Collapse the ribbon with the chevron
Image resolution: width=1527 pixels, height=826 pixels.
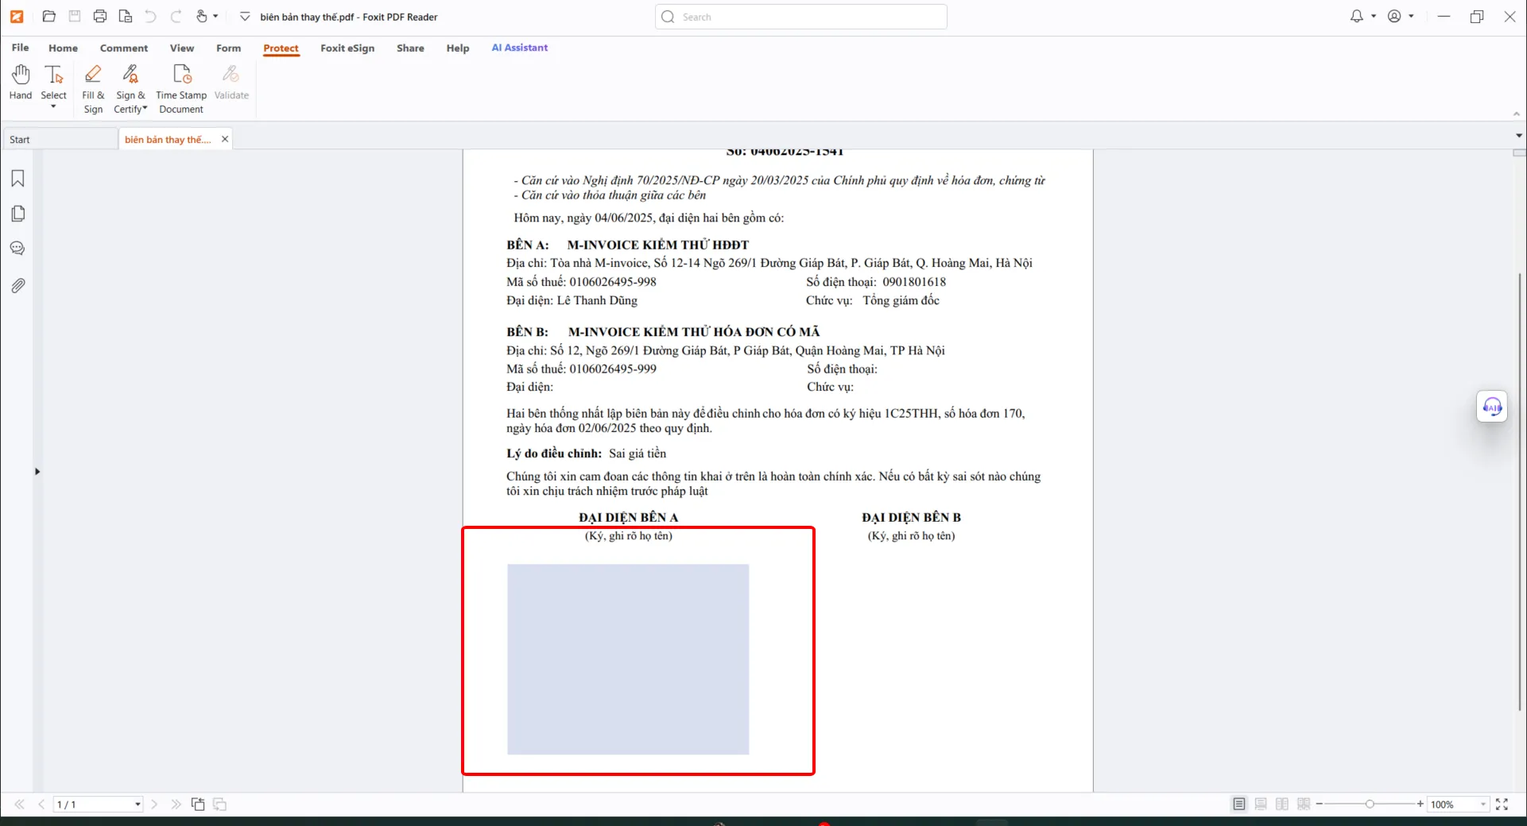pos(1517,114)
